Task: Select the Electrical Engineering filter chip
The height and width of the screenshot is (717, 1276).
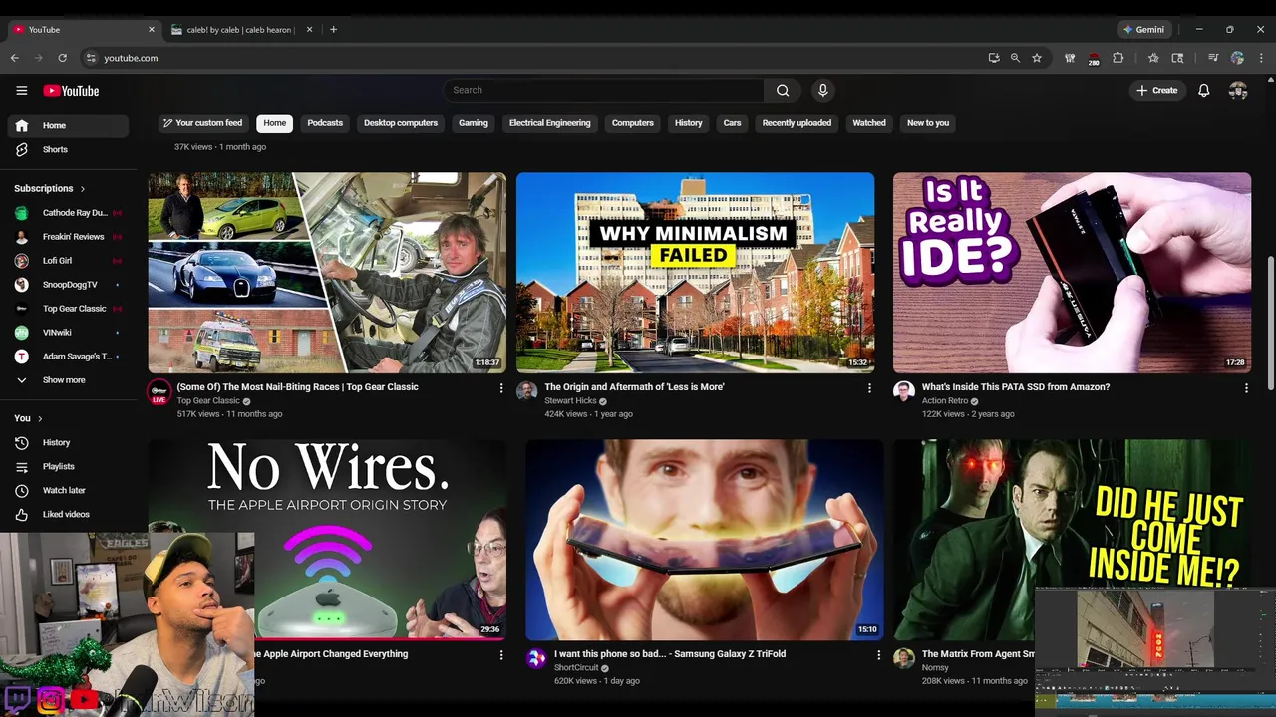Action: pos(550,123)
